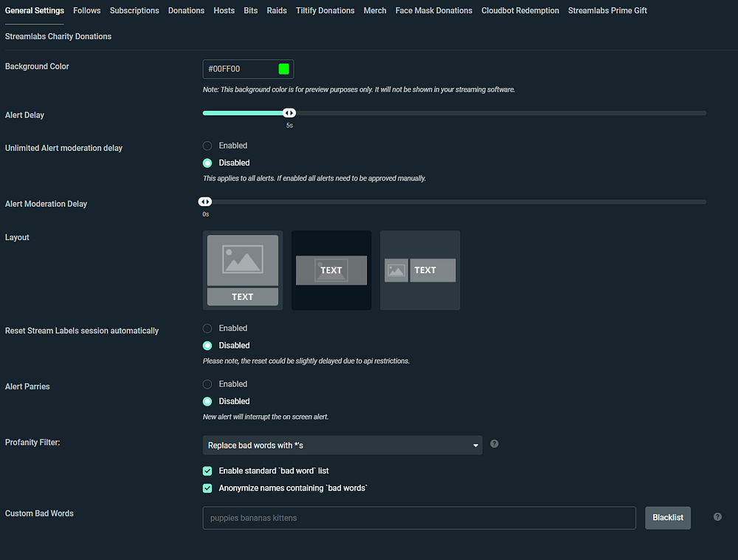Uncheck Enable standard bad word list

207,471
